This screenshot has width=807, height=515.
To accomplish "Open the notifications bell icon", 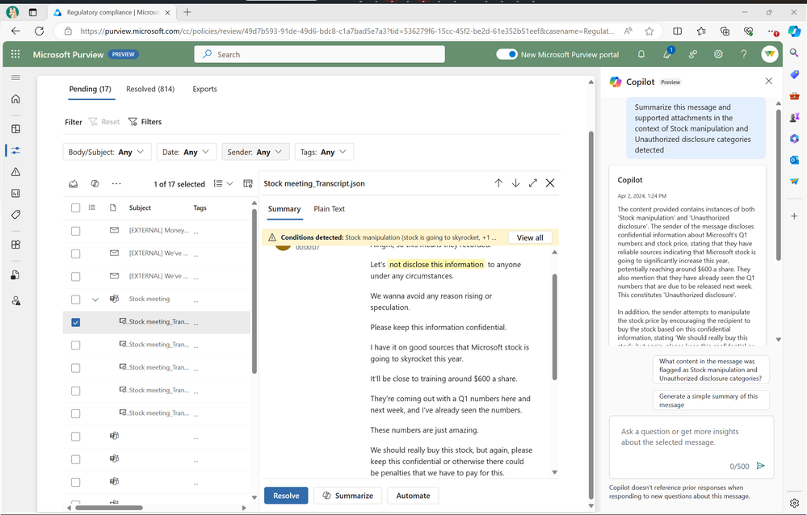I will pos(641,54).
